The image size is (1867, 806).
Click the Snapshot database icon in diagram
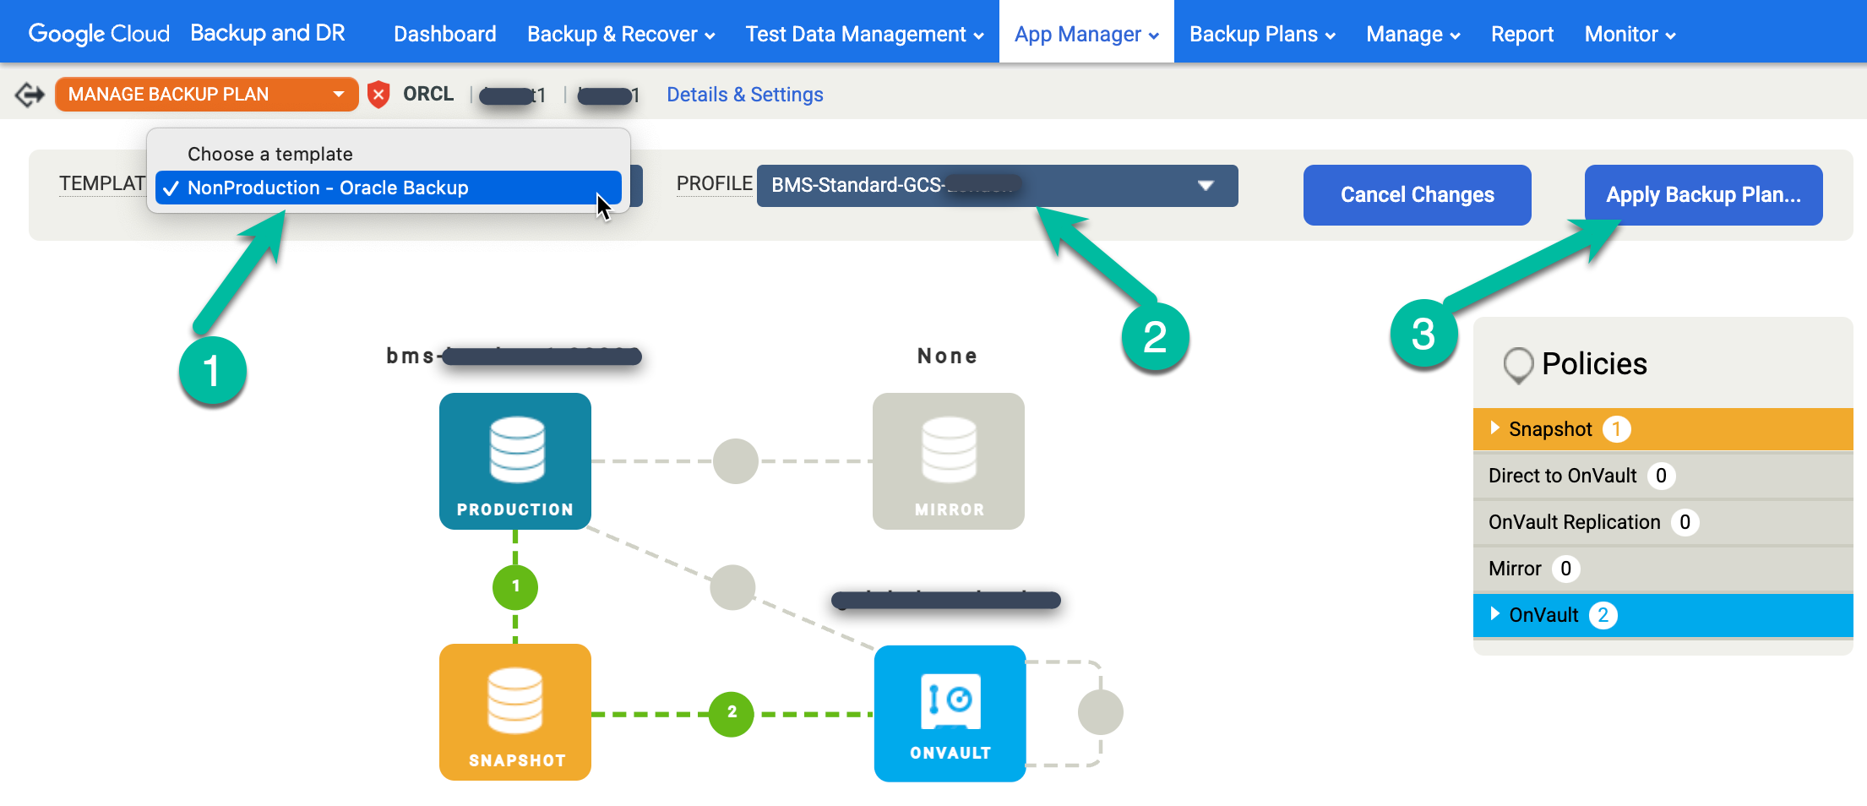coord(514,712)
